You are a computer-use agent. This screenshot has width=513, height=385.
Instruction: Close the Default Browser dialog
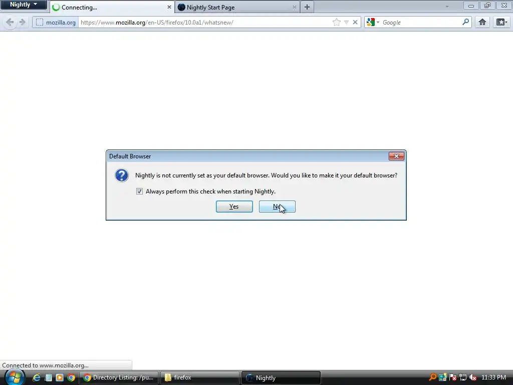[396, 156]
